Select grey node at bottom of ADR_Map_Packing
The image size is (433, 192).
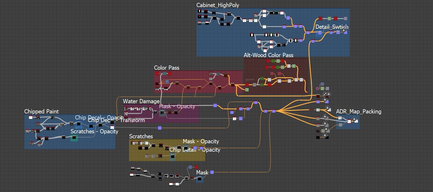click(340, 125)
